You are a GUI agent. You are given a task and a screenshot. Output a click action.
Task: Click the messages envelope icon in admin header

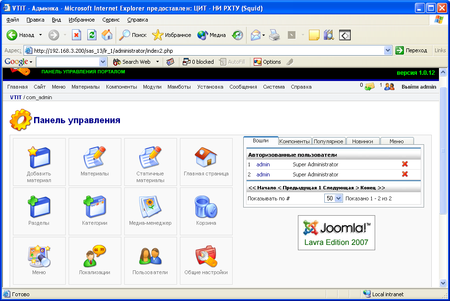[x=369, y=86]
